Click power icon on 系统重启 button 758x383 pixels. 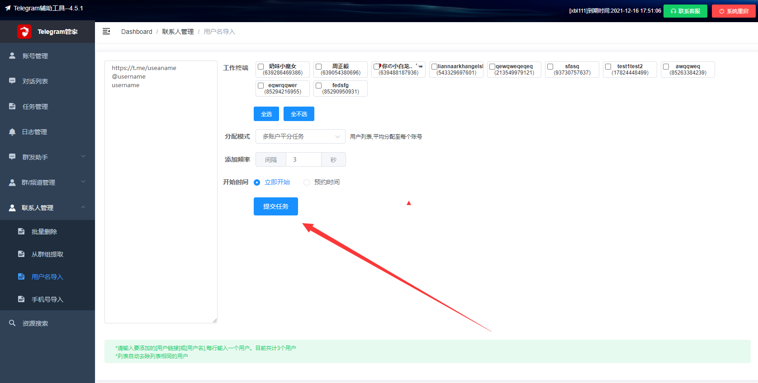pyautogui.click(x=722, y=11)
